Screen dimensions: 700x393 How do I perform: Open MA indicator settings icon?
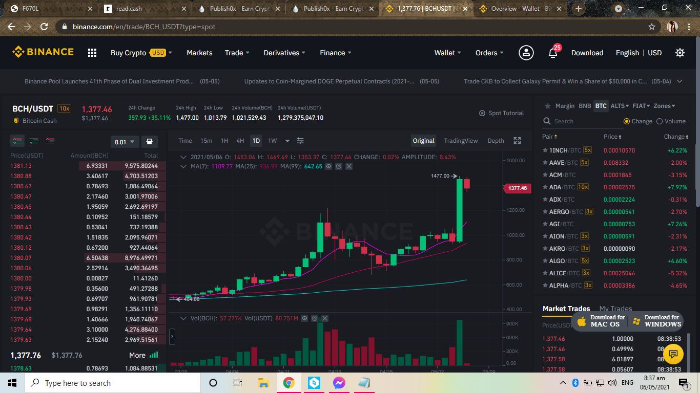pyautogui.click(x=339, y=166)
